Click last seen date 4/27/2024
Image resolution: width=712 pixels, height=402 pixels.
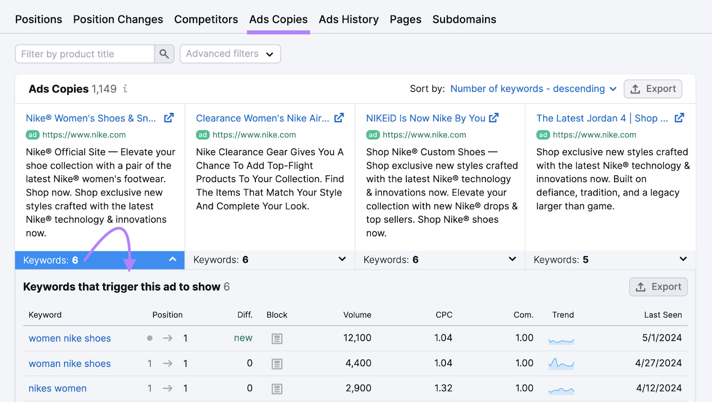click(x=658, y=363)
